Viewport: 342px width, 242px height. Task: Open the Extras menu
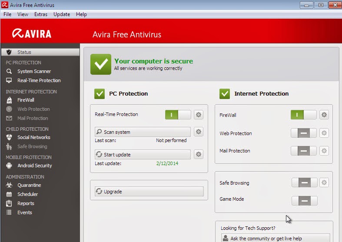(41, 14)
